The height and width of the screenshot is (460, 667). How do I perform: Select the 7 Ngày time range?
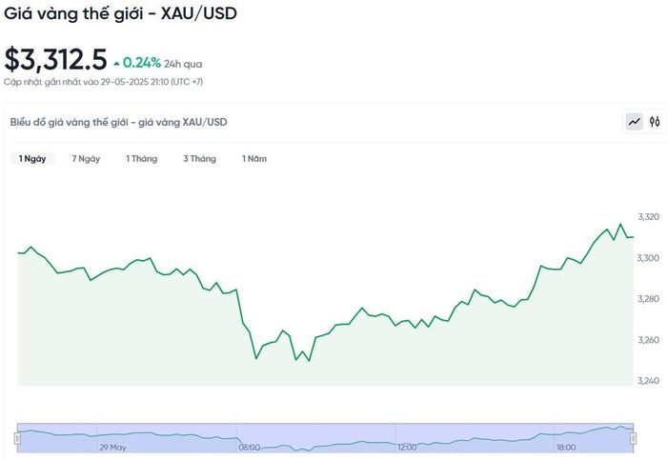point(86,159)
